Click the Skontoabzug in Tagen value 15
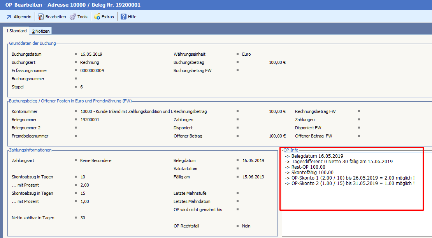The height and width of the screenshot is (238, 432). point(83,193)
